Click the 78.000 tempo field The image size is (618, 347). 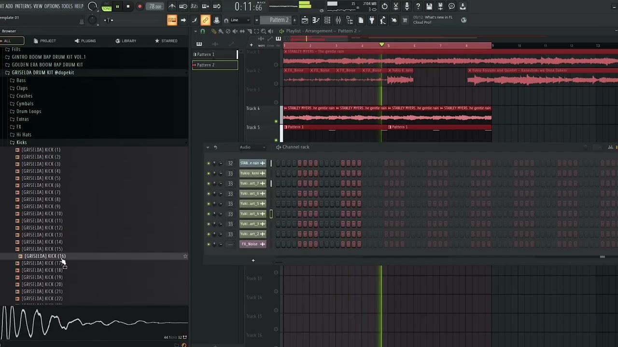155,6
